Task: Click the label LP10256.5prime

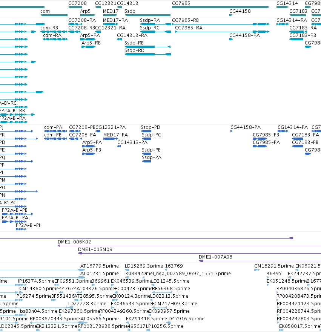Action: pos(164,326)
